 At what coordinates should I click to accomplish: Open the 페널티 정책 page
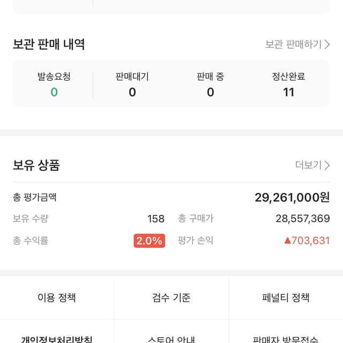click(x=286, y=298)
